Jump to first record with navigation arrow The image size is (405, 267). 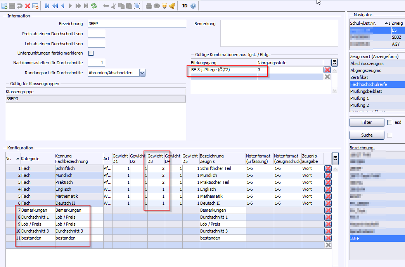(47, 6)
